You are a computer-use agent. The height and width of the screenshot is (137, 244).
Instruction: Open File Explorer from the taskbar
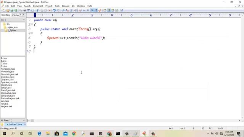click(48, 134)
